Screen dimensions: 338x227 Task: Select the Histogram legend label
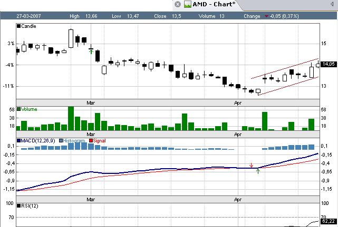click(x=74, y=141)
